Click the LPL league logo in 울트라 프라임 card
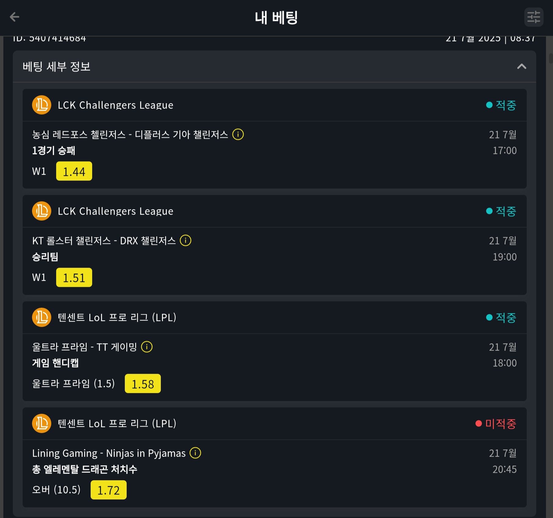Image resolution: width=553 pixels, height=518 pixels. click(x=42, y=317)
